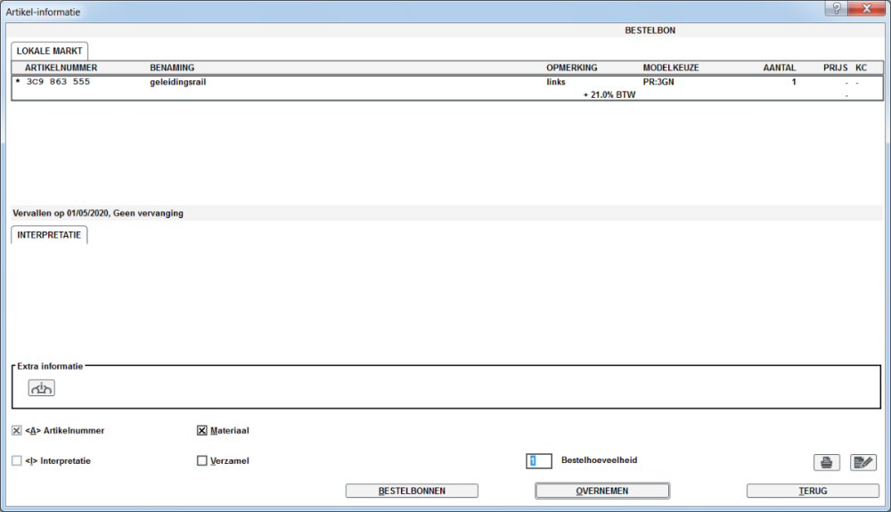The image size is (891, 512).
Task: Click the notepad with pencil icon
Action: 863,463
